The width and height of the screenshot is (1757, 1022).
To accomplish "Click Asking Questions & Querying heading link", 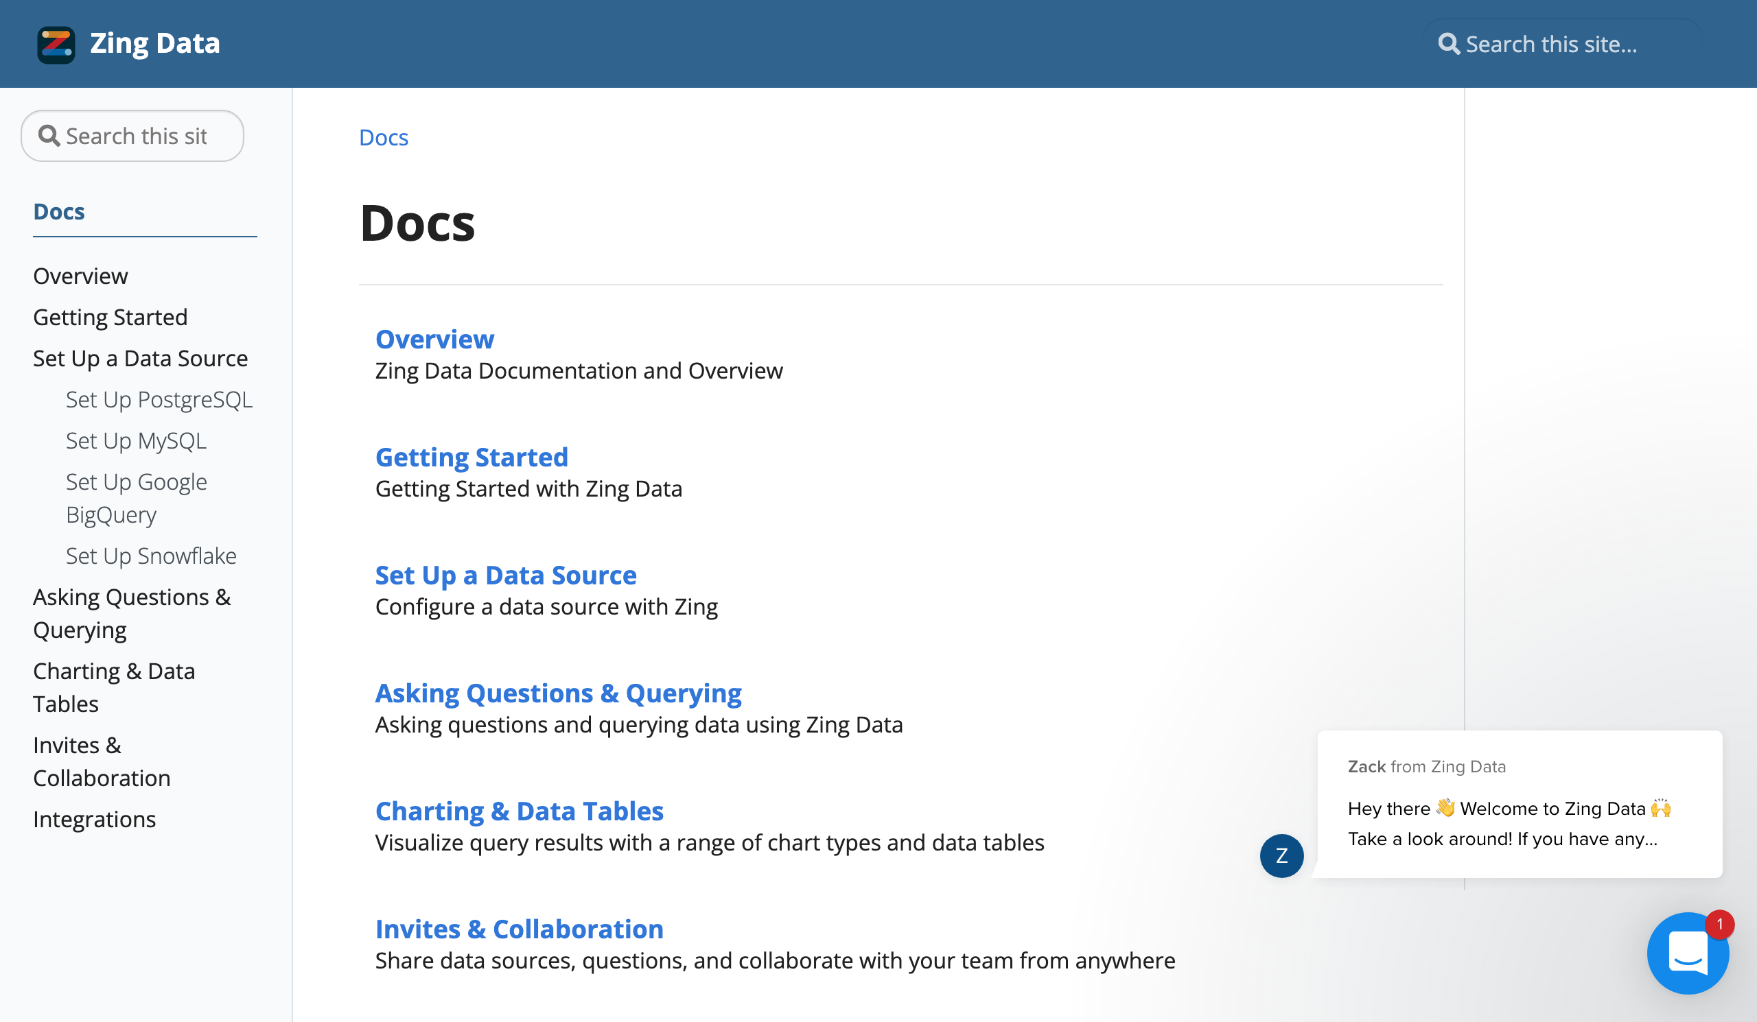I will [559, 693].
